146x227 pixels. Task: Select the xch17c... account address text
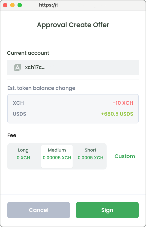(x=35, y=67)
